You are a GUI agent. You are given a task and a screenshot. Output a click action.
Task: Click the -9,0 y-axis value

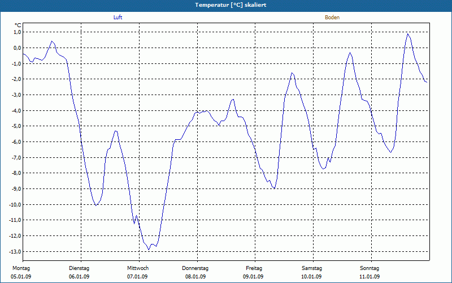[x=16, y=189]
